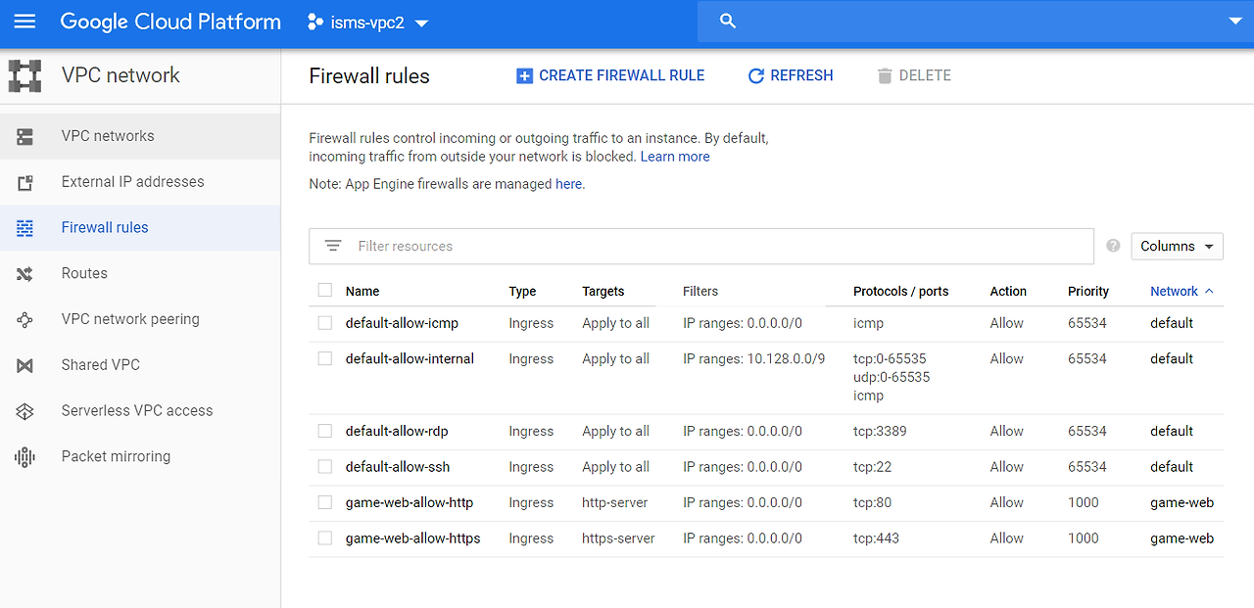This screenshot has width=1254, height=608.
Task: Check the default-allow-icmp rule checkbox
Action: 325,322
